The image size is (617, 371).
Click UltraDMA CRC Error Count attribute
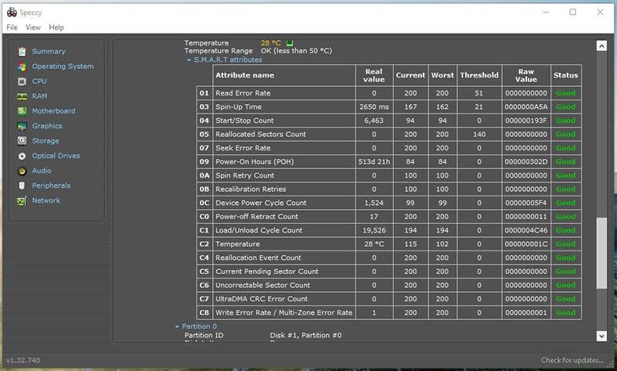(x=262, y=299)
